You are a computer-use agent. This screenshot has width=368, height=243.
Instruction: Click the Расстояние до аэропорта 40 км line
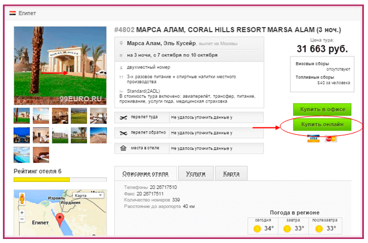pos(160,206)
